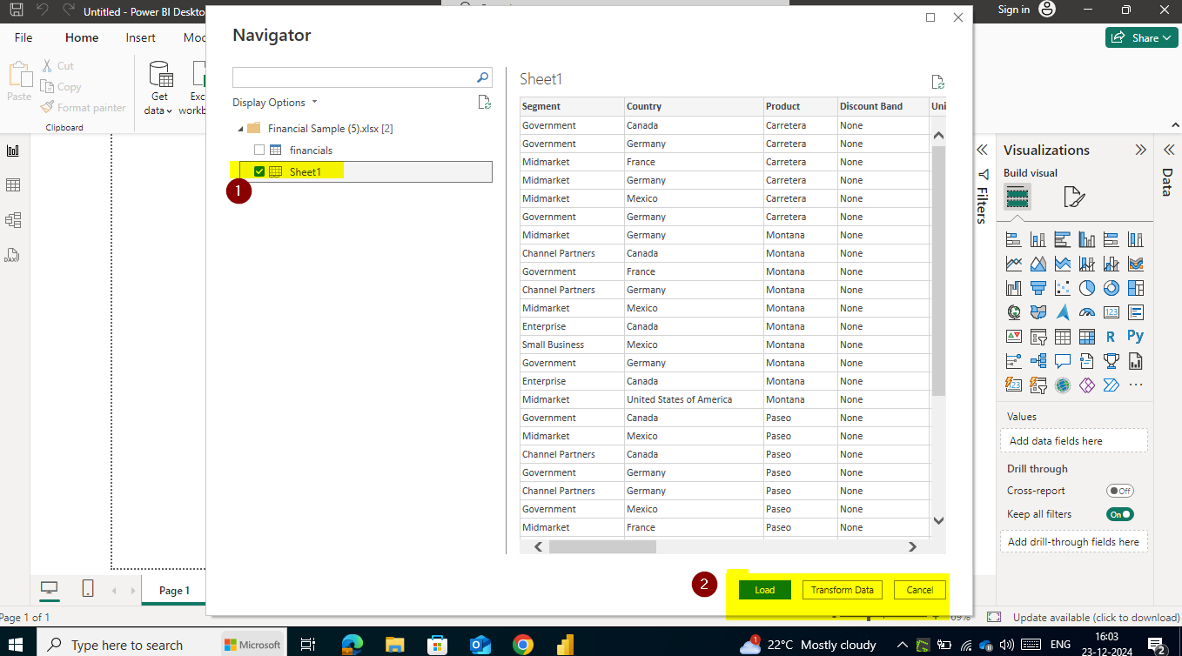Click the preview horizontal scrollbar thumb
Image resolution: width=1182 pixels, height=656 pixels.
602,547
